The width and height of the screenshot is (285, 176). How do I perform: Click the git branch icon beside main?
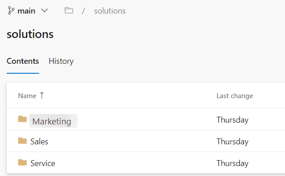(11, 10)
